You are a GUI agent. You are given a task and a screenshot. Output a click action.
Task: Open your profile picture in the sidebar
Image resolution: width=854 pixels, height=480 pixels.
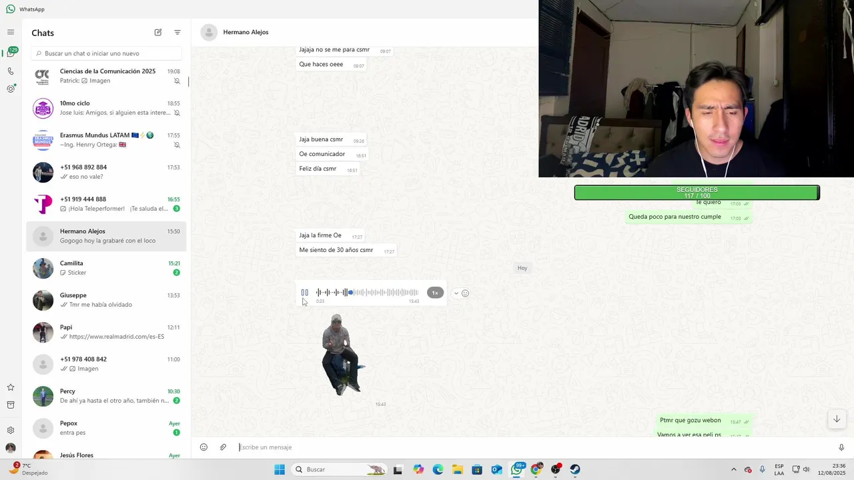coord(11,448)
